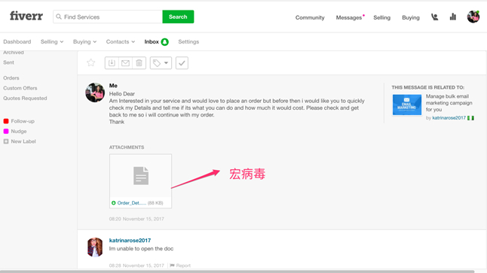The width and height of the screenshot is (487, 273).
Task: Open the Settings tab
Action: (188, 41)
